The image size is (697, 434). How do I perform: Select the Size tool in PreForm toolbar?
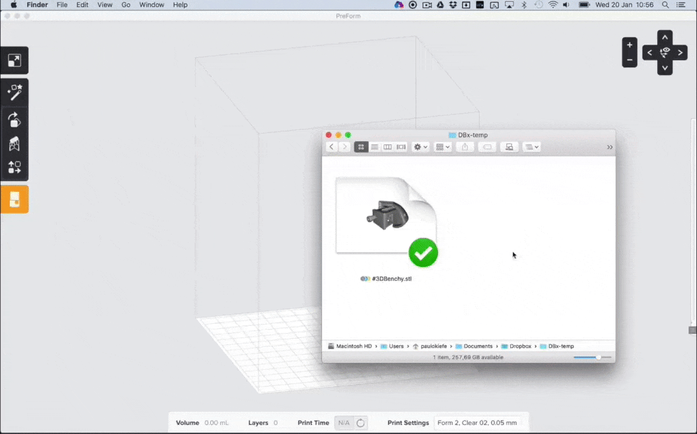(x=14, y=60)
